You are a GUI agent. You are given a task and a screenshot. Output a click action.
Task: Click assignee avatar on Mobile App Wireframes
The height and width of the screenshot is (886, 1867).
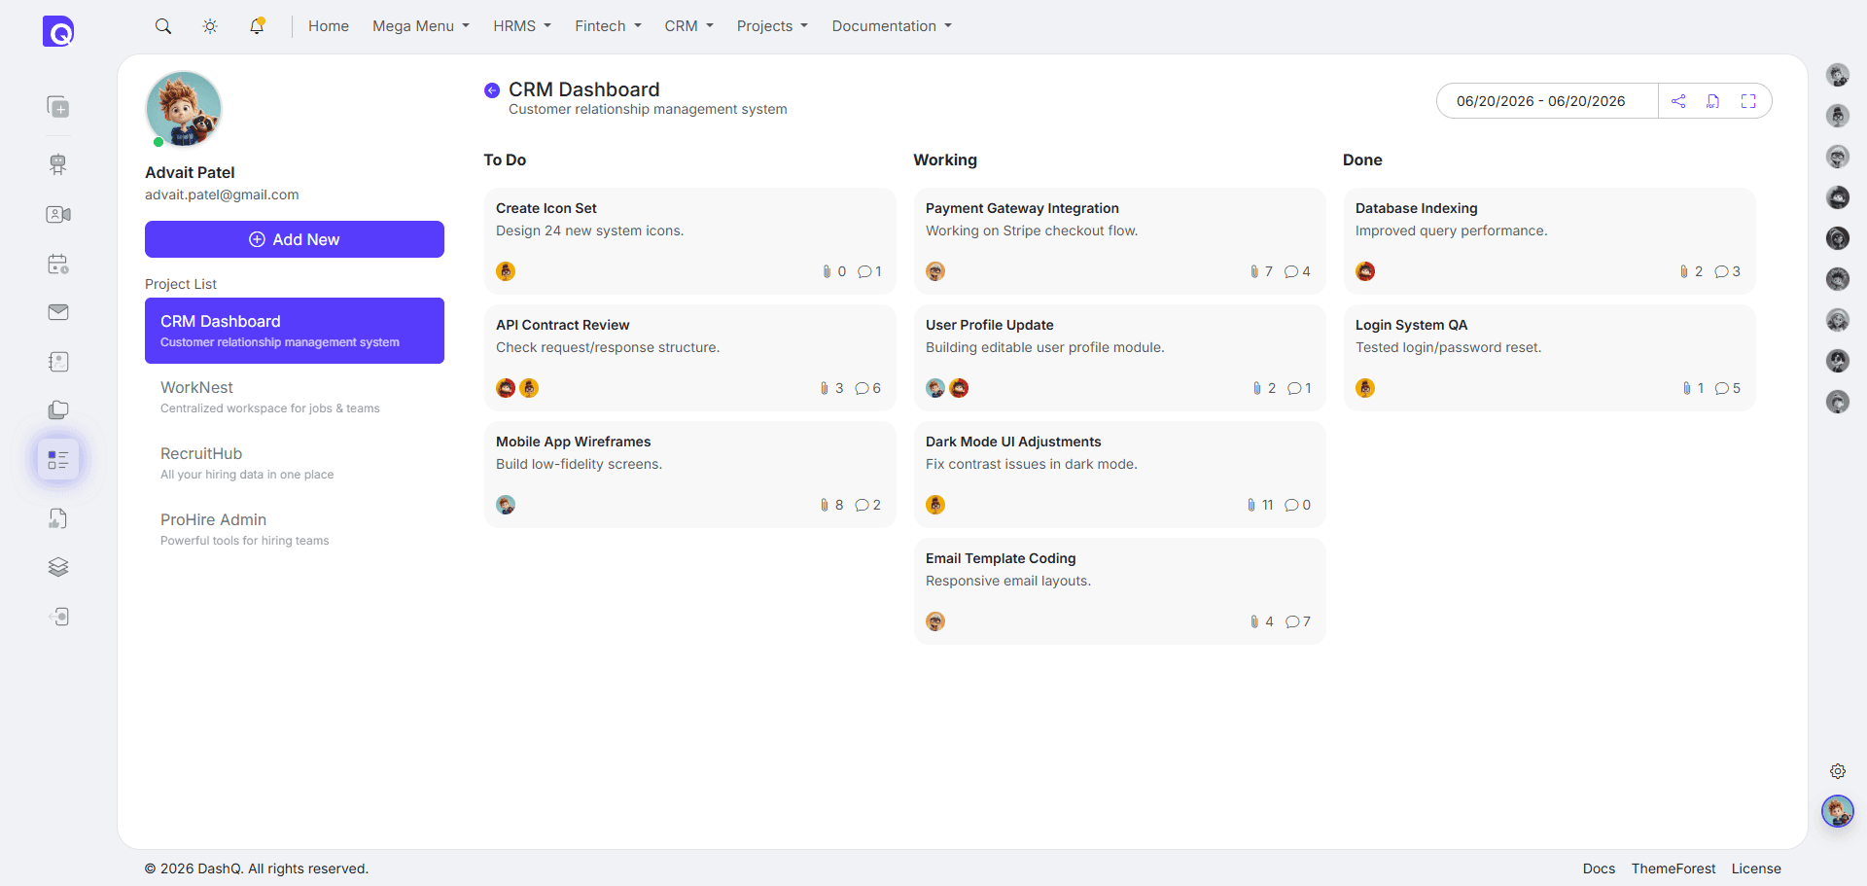pos(506,505)
